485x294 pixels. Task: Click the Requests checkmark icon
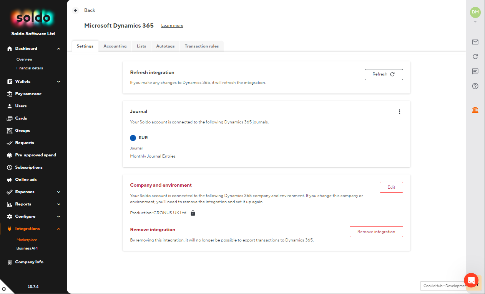point(10,143)
